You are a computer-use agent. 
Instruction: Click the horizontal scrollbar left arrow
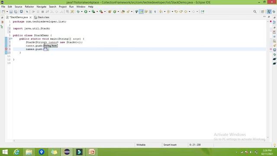point(14,141)
